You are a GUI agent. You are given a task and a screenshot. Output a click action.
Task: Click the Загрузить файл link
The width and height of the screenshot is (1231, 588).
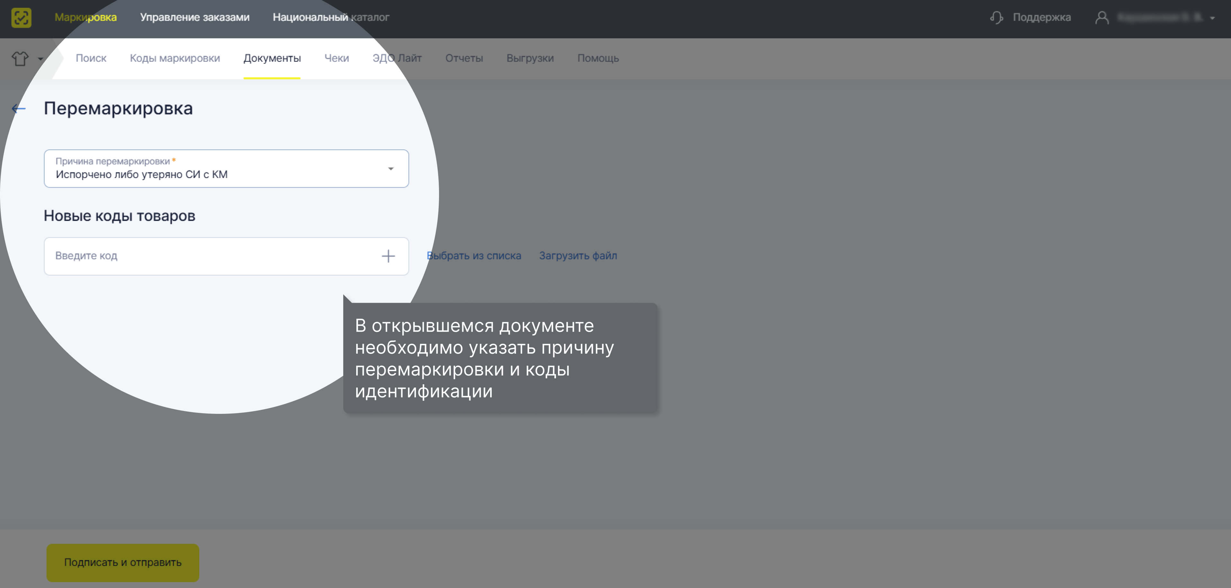click(578, 255)
